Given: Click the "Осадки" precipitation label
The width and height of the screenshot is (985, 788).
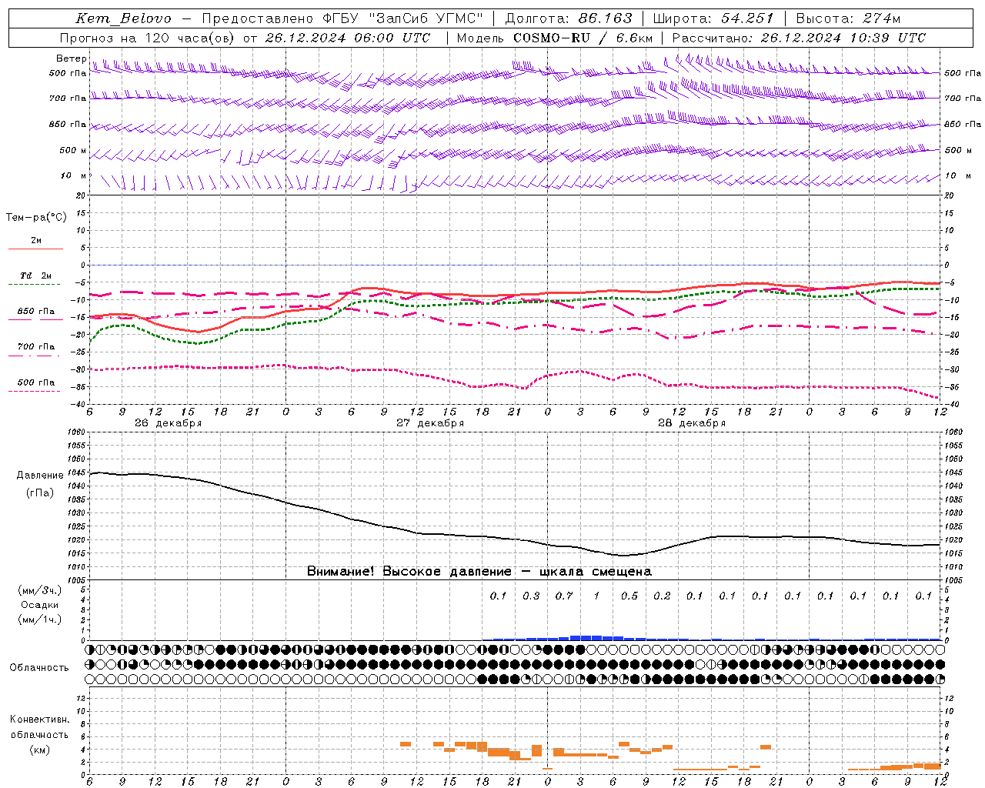Looking at the screenshot, I should (40, 605).
